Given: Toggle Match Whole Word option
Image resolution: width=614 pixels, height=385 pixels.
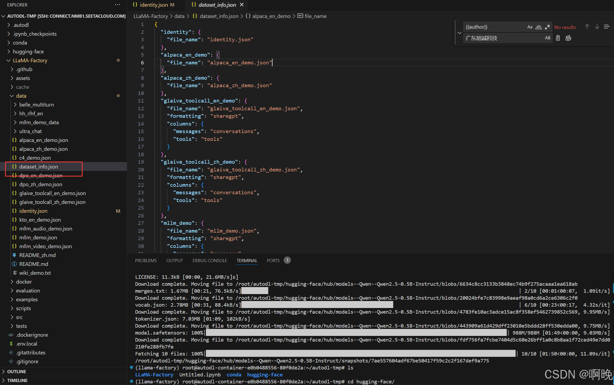Looking at the screenshot, I should pyautogui.click(x=538, y=27).
